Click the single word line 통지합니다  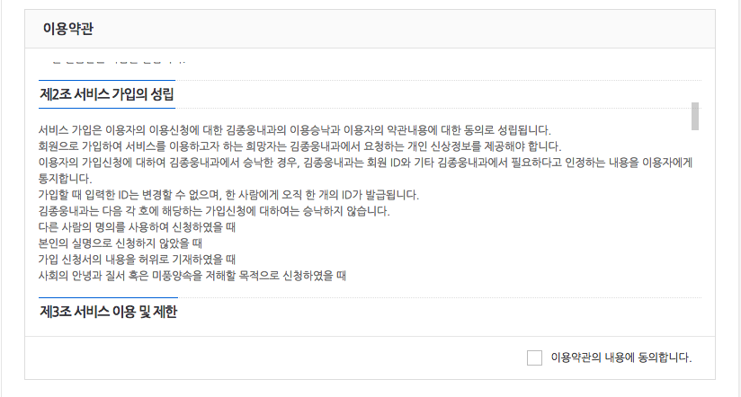[x=66, y=179]
